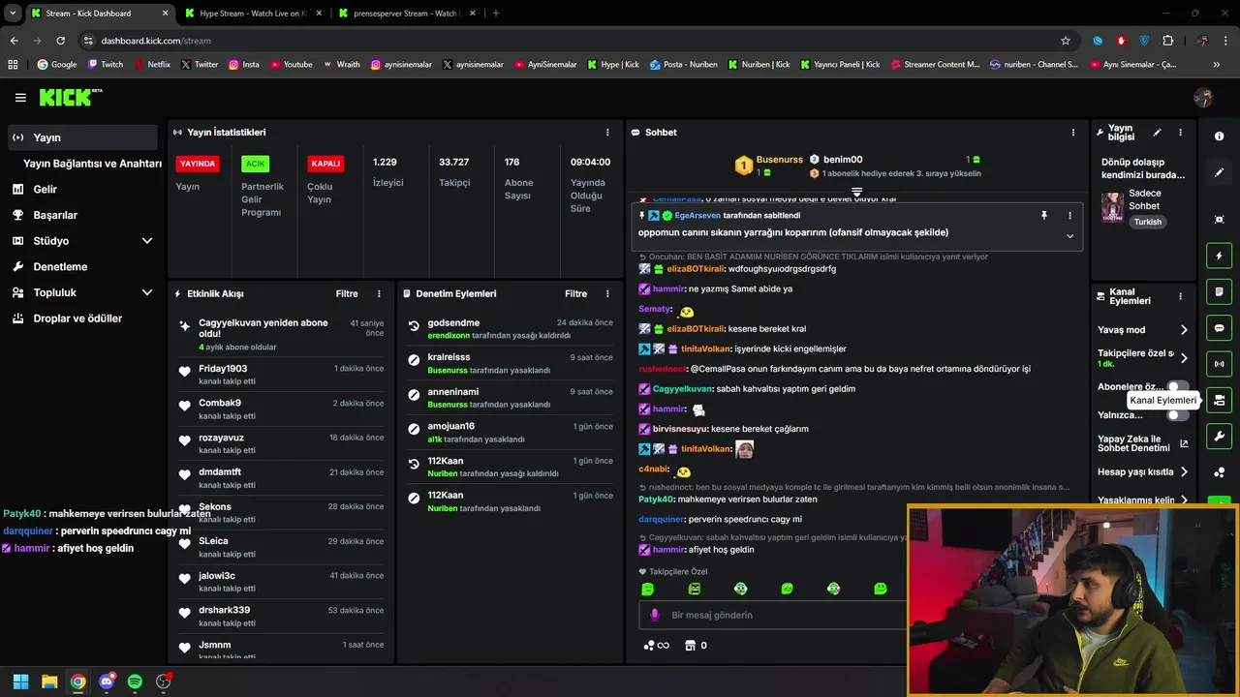Screen dimensions: 1240x697
Task: Open File Explorer from the taskbar
Action: coord(49,682)
